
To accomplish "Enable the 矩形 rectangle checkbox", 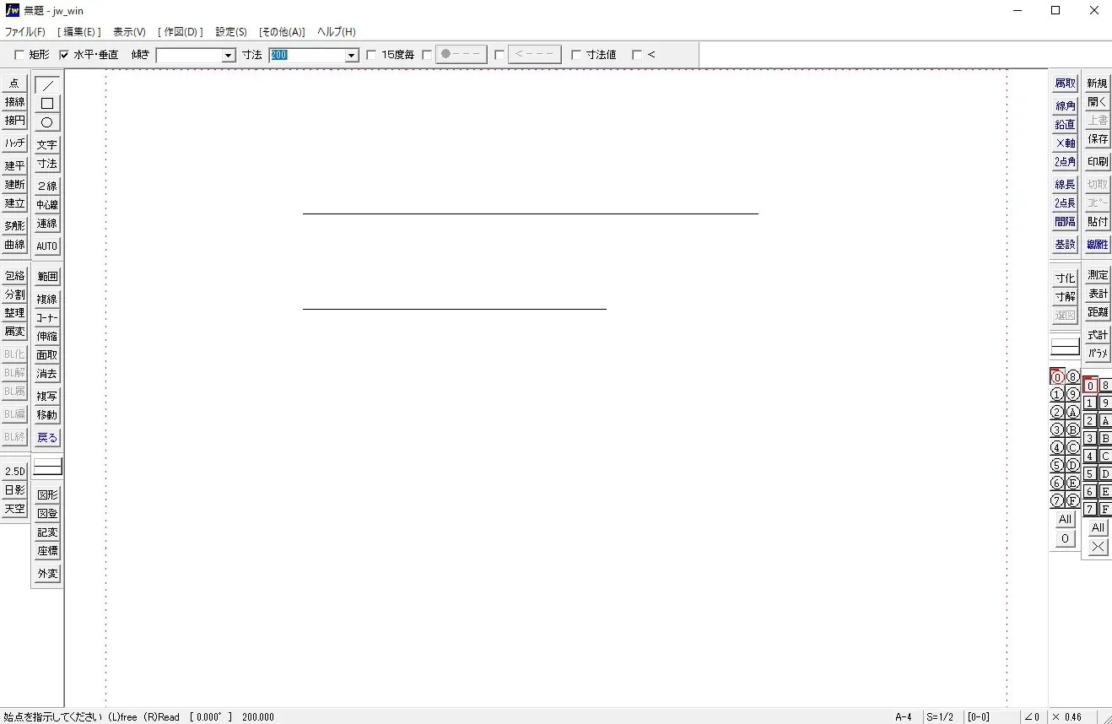I will coord(19,55).
